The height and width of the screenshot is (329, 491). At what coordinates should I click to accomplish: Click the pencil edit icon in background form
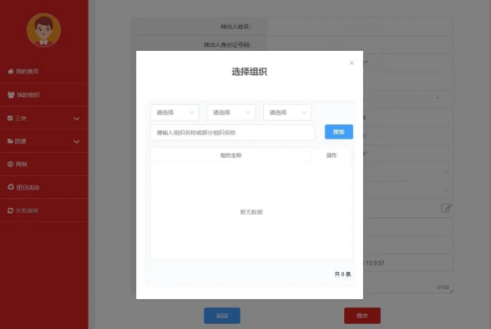(446, 208)
